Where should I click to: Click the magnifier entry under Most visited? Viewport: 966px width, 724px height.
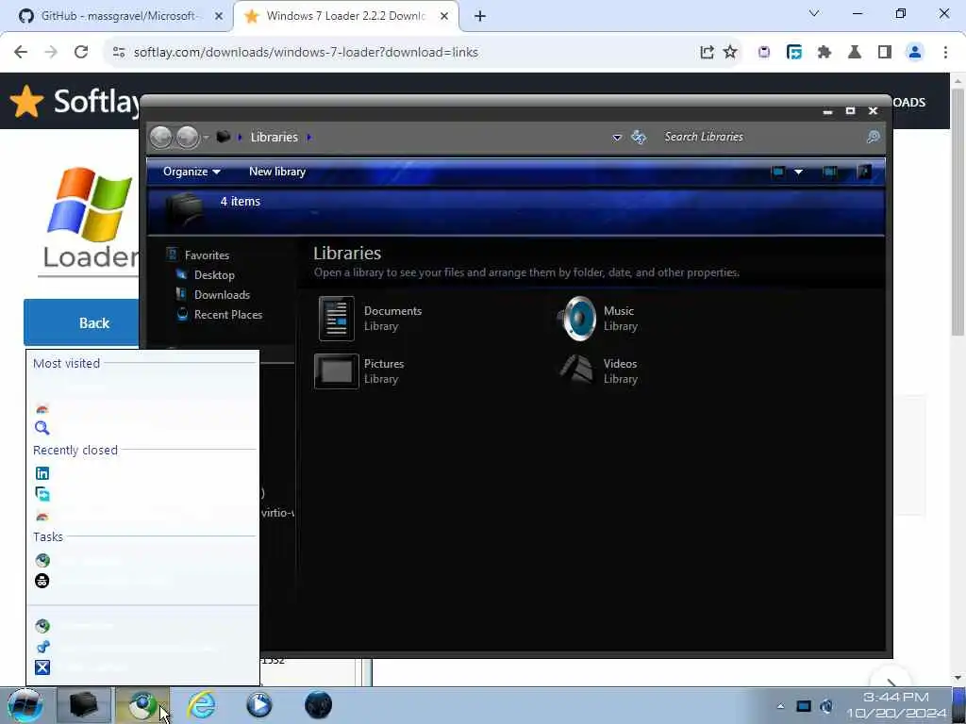[142, 428]
